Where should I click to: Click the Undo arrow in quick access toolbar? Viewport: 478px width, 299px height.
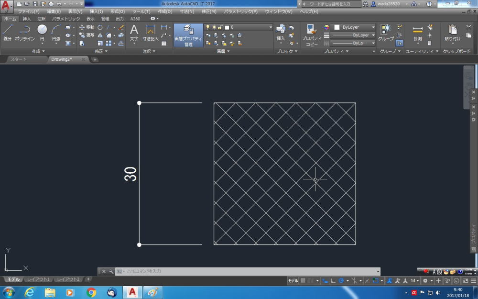(59, 4)
